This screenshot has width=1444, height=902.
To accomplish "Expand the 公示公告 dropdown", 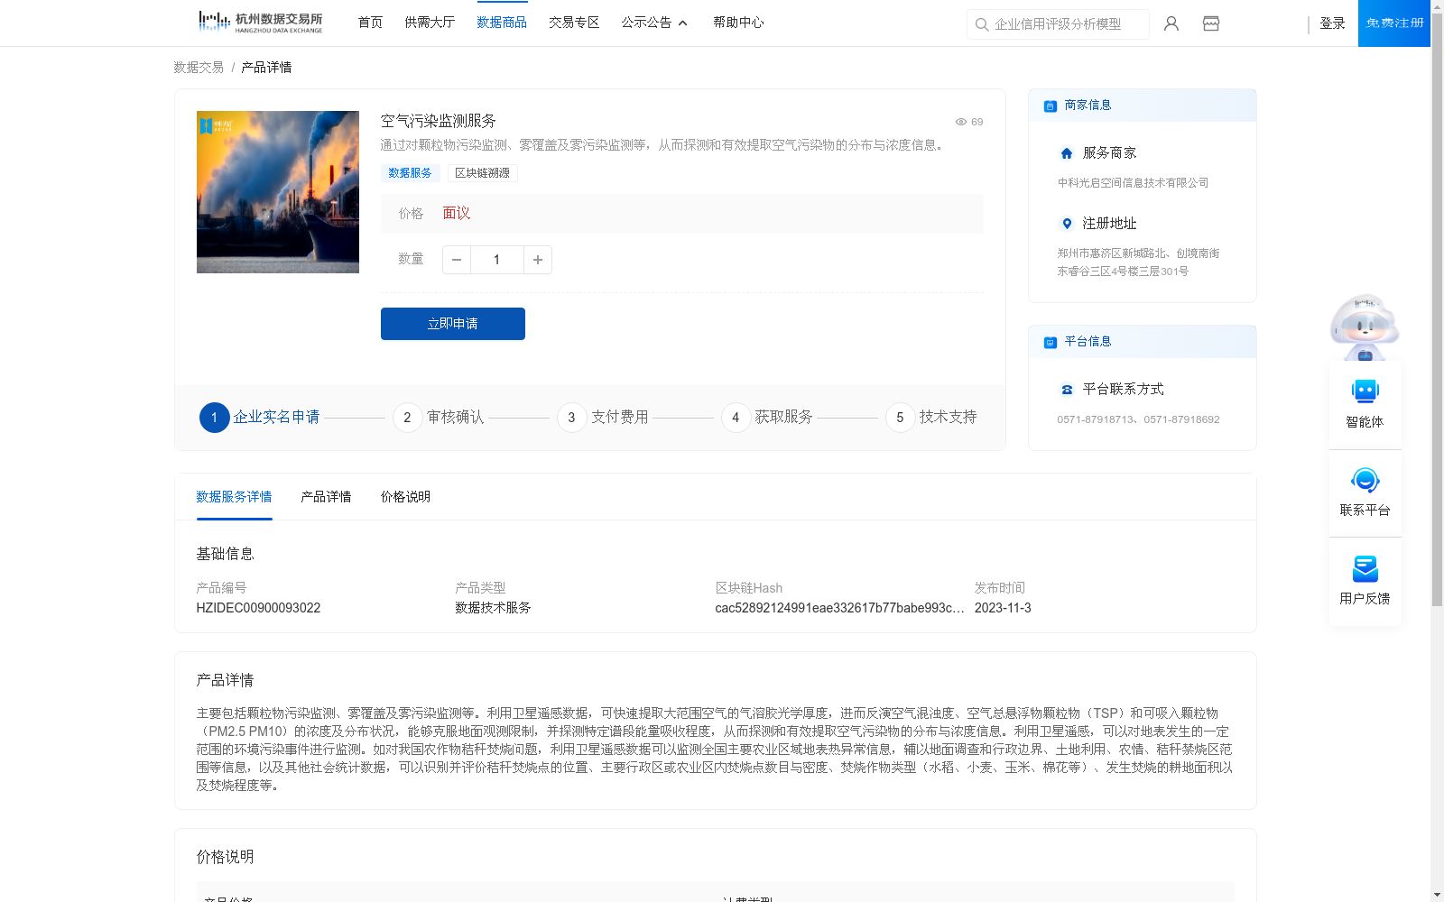I will (654, 23).
